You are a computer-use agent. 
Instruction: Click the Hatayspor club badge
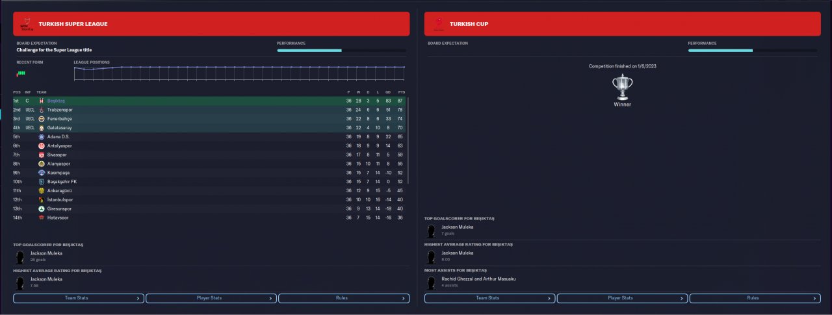pos(42,218)
